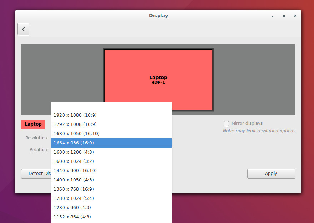Select 1600 x 1024 (3:2) resolution
This screenshot has width=314, height=223.
point(111,161)
